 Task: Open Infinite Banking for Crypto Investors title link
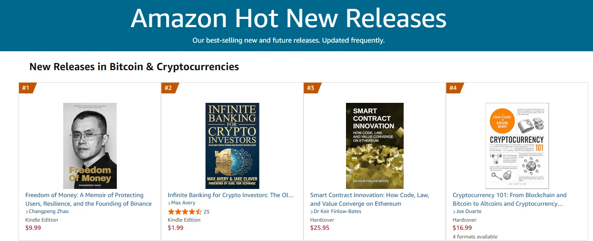231,195
